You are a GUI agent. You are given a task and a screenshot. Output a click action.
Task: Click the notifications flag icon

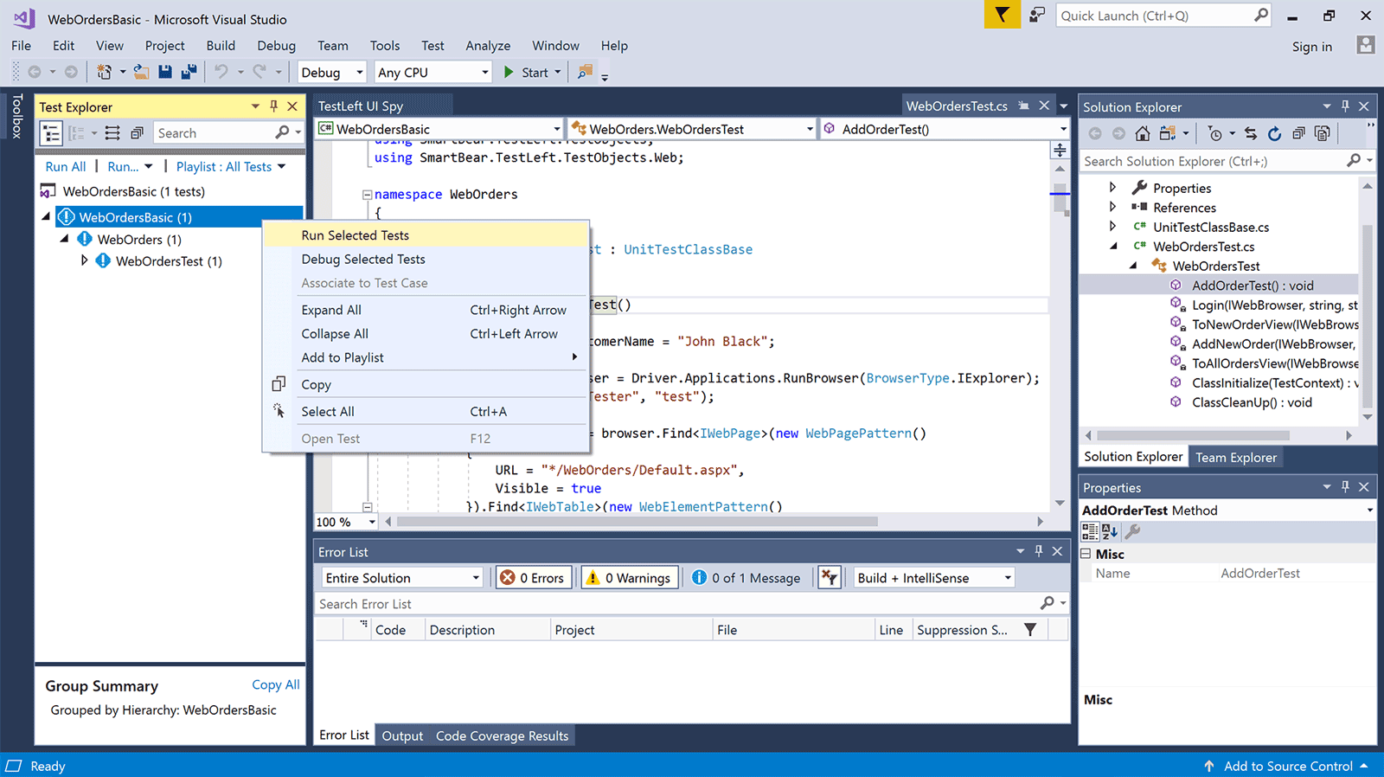pos(1002,15)
